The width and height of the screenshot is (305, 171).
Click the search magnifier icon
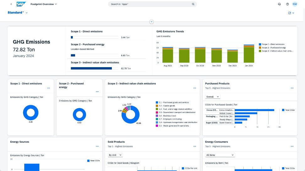click(x=193, y=4)
